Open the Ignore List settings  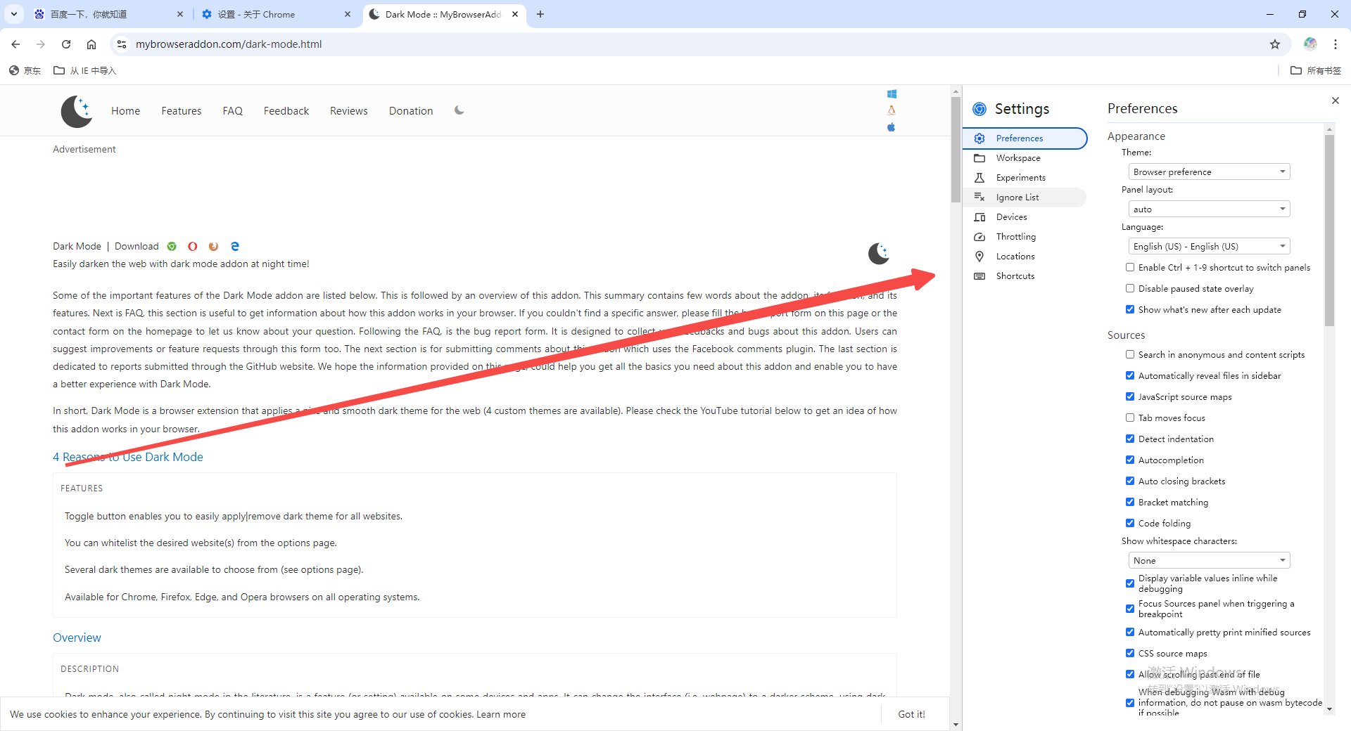(x=1025, y=198)
